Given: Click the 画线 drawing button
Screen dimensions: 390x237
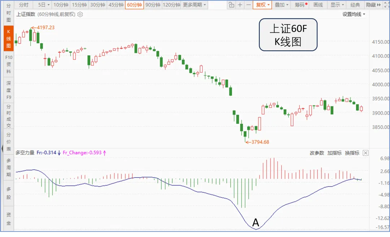Looking at the screenshot, I should point(318,5).
